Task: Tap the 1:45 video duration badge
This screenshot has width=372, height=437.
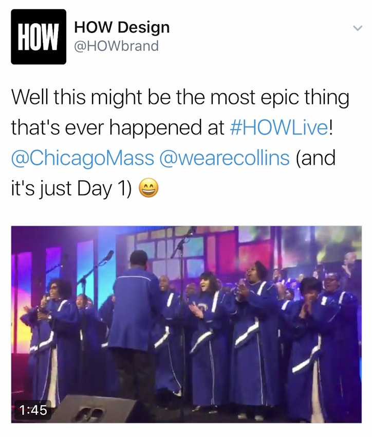Action: 33,410
